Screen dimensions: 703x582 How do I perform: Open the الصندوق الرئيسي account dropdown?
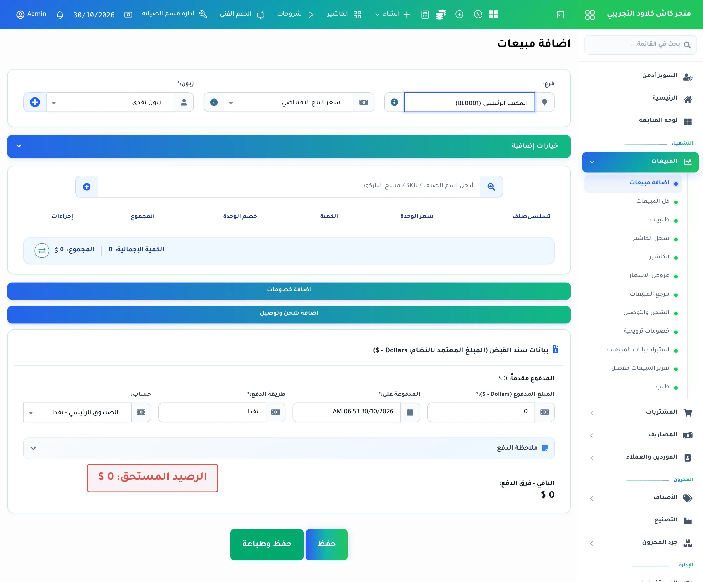tap(77, 412)
